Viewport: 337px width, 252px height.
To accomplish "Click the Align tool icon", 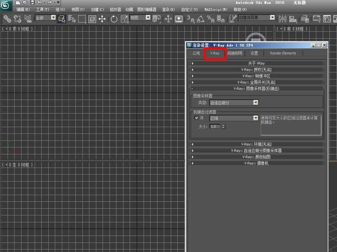I will coord(293,19).
